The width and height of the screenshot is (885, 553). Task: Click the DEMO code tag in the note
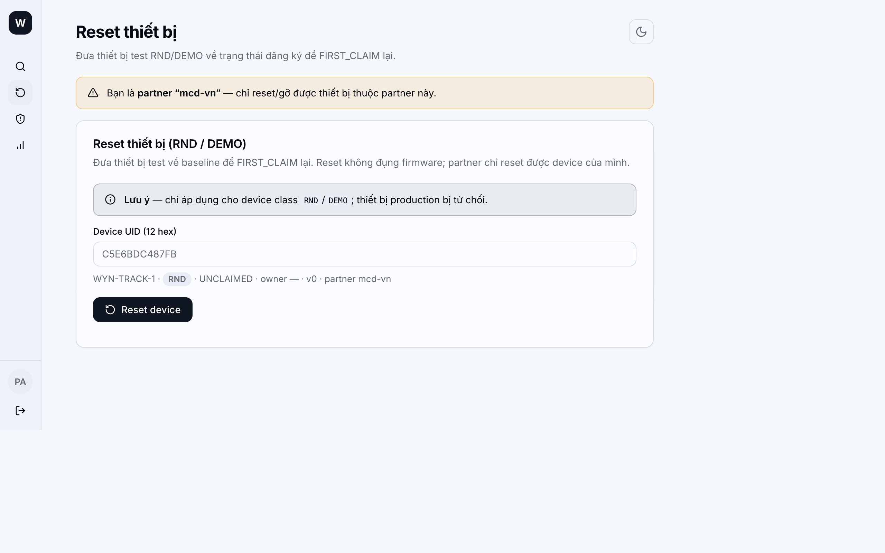point(337,200)
